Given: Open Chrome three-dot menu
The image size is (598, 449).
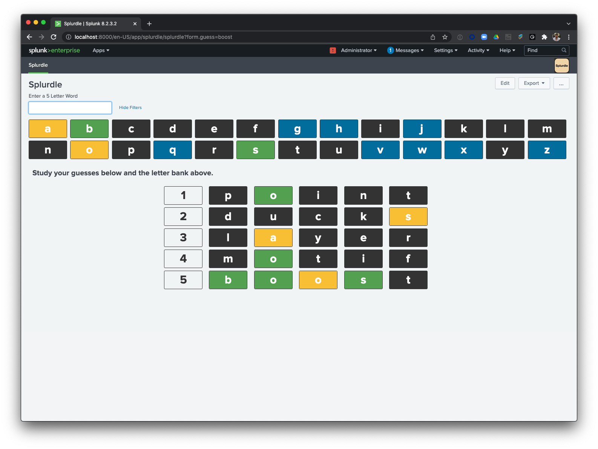Looking at the screenshot, I should (x=569, y=37).
